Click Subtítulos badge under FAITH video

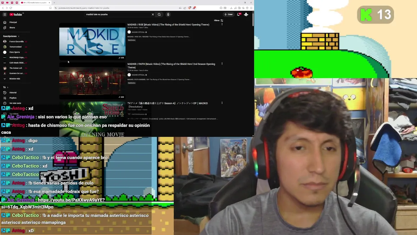point(132,83)
